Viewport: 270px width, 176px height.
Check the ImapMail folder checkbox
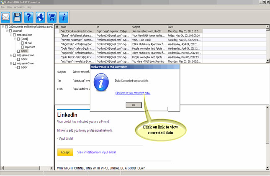(10, 31)
